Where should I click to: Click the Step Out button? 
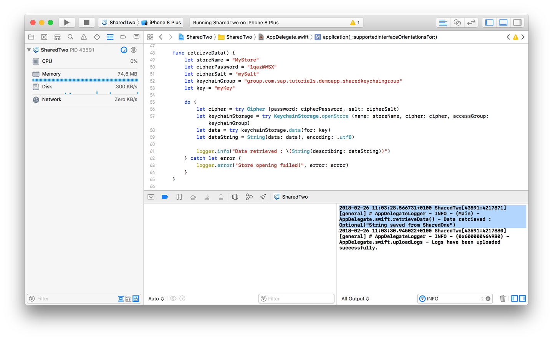click(221, 197)
